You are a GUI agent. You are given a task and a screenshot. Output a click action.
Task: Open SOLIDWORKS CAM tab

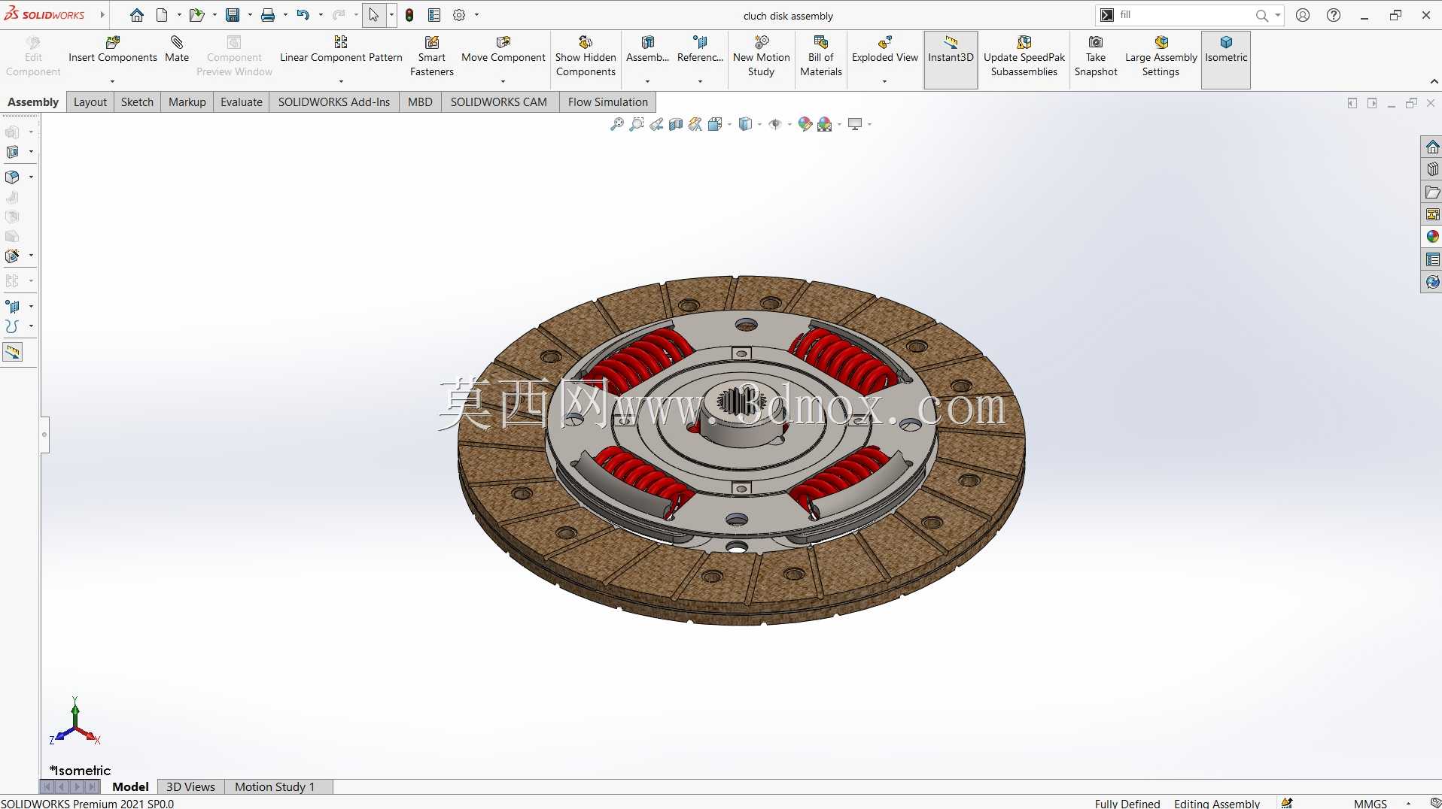tap(498, 102)
